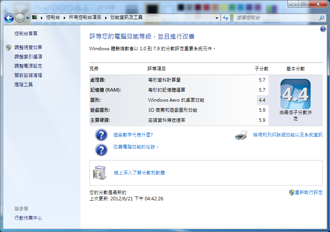Open address bar history dropdown arrow
330x232 pixels.
point(217,18)
